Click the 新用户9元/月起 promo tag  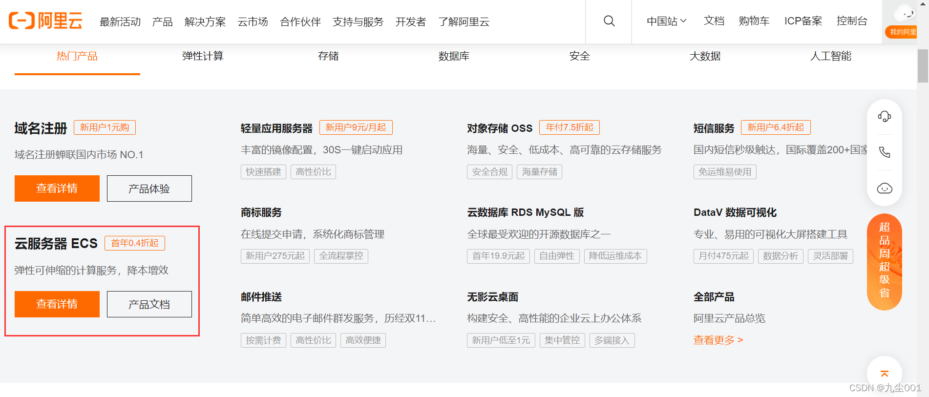click(x=356, y=127)
